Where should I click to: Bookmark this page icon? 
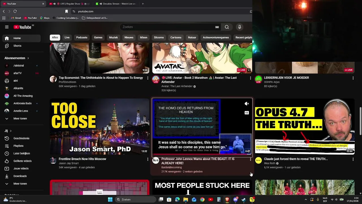coord(66,11)
